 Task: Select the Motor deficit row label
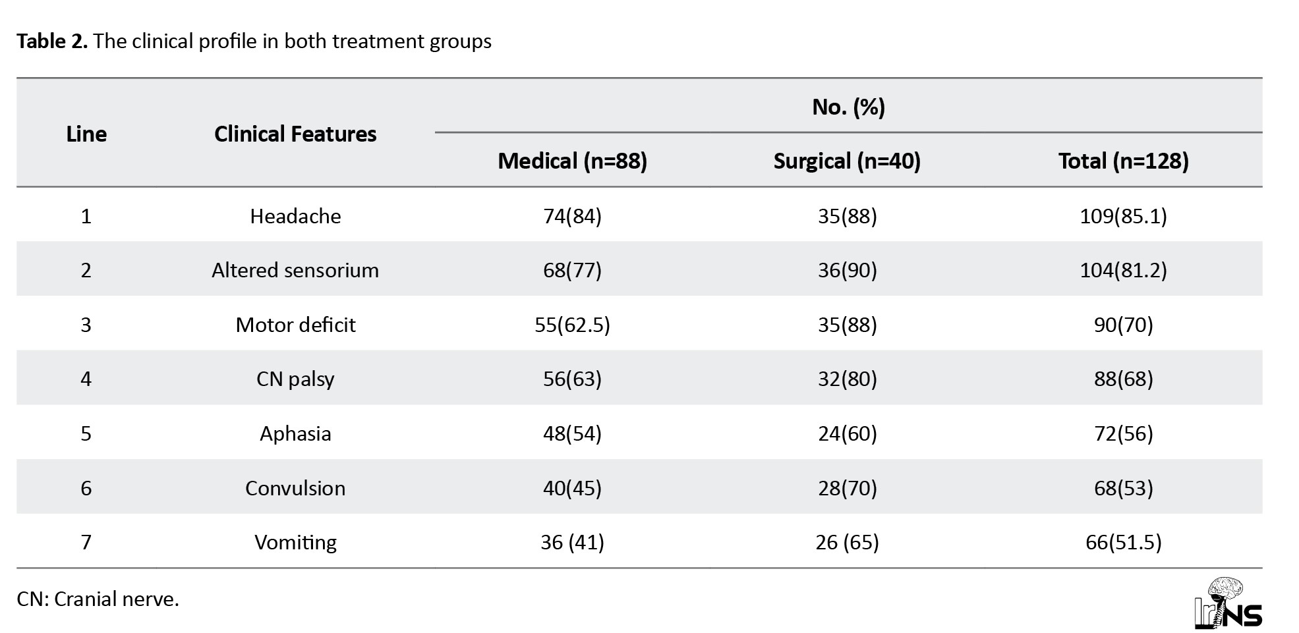coord(295,325)
